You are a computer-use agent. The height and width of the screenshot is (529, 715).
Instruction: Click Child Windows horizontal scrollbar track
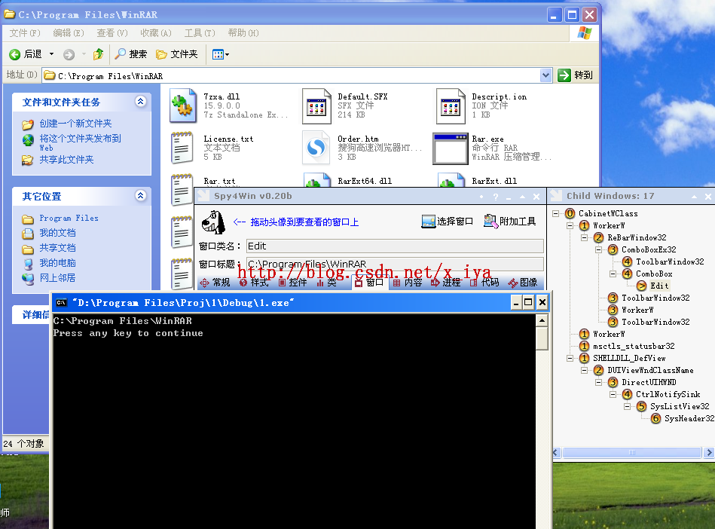click(x=632, y=452)
